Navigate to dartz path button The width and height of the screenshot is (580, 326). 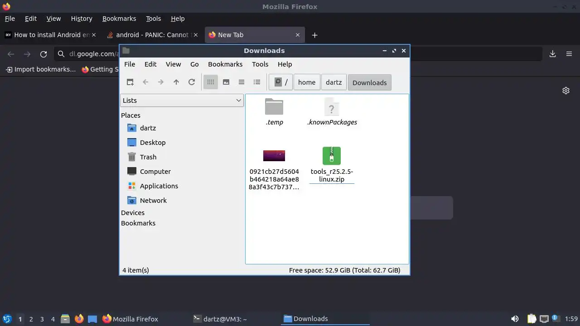click(334, 82)
